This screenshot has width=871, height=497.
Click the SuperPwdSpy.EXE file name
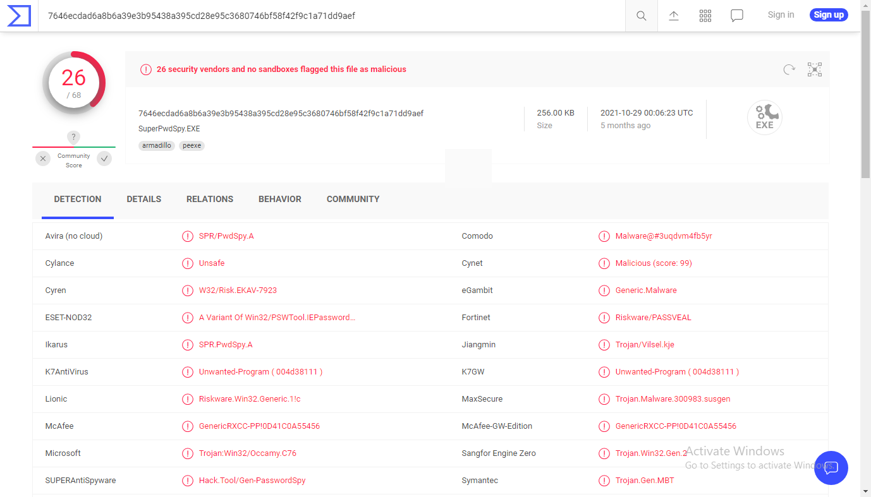click(169, 129)
